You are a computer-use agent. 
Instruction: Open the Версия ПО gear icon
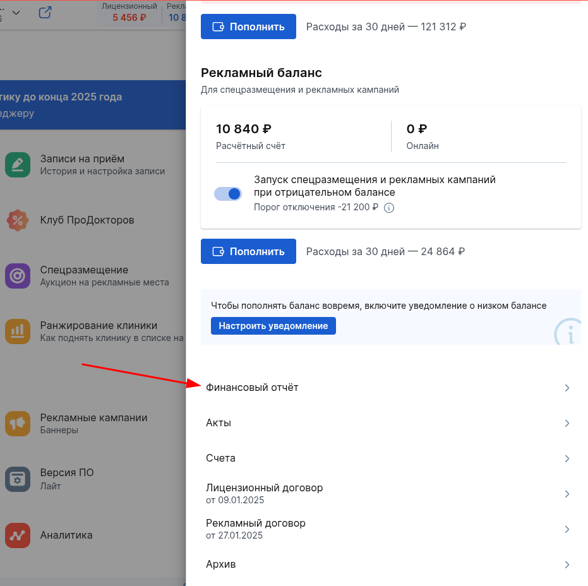tap(18, 479)
